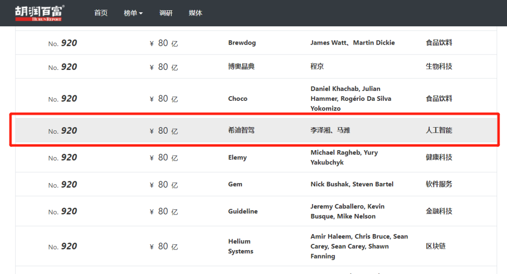Viewport: 507px width, 274px height.
Task: Select the Guideline company name
Action: 243,211
